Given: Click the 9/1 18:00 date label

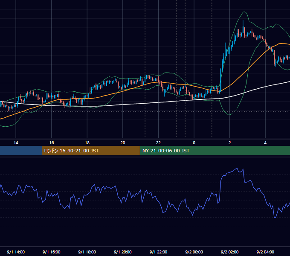Looking at the screenshot, I should pyautogui.click(x=87, y=252).
